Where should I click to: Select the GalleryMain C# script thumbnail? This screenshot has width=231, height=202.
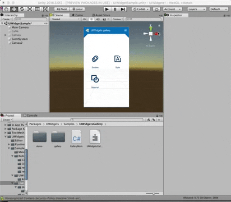pyautogui.click(x=76, y=139)
